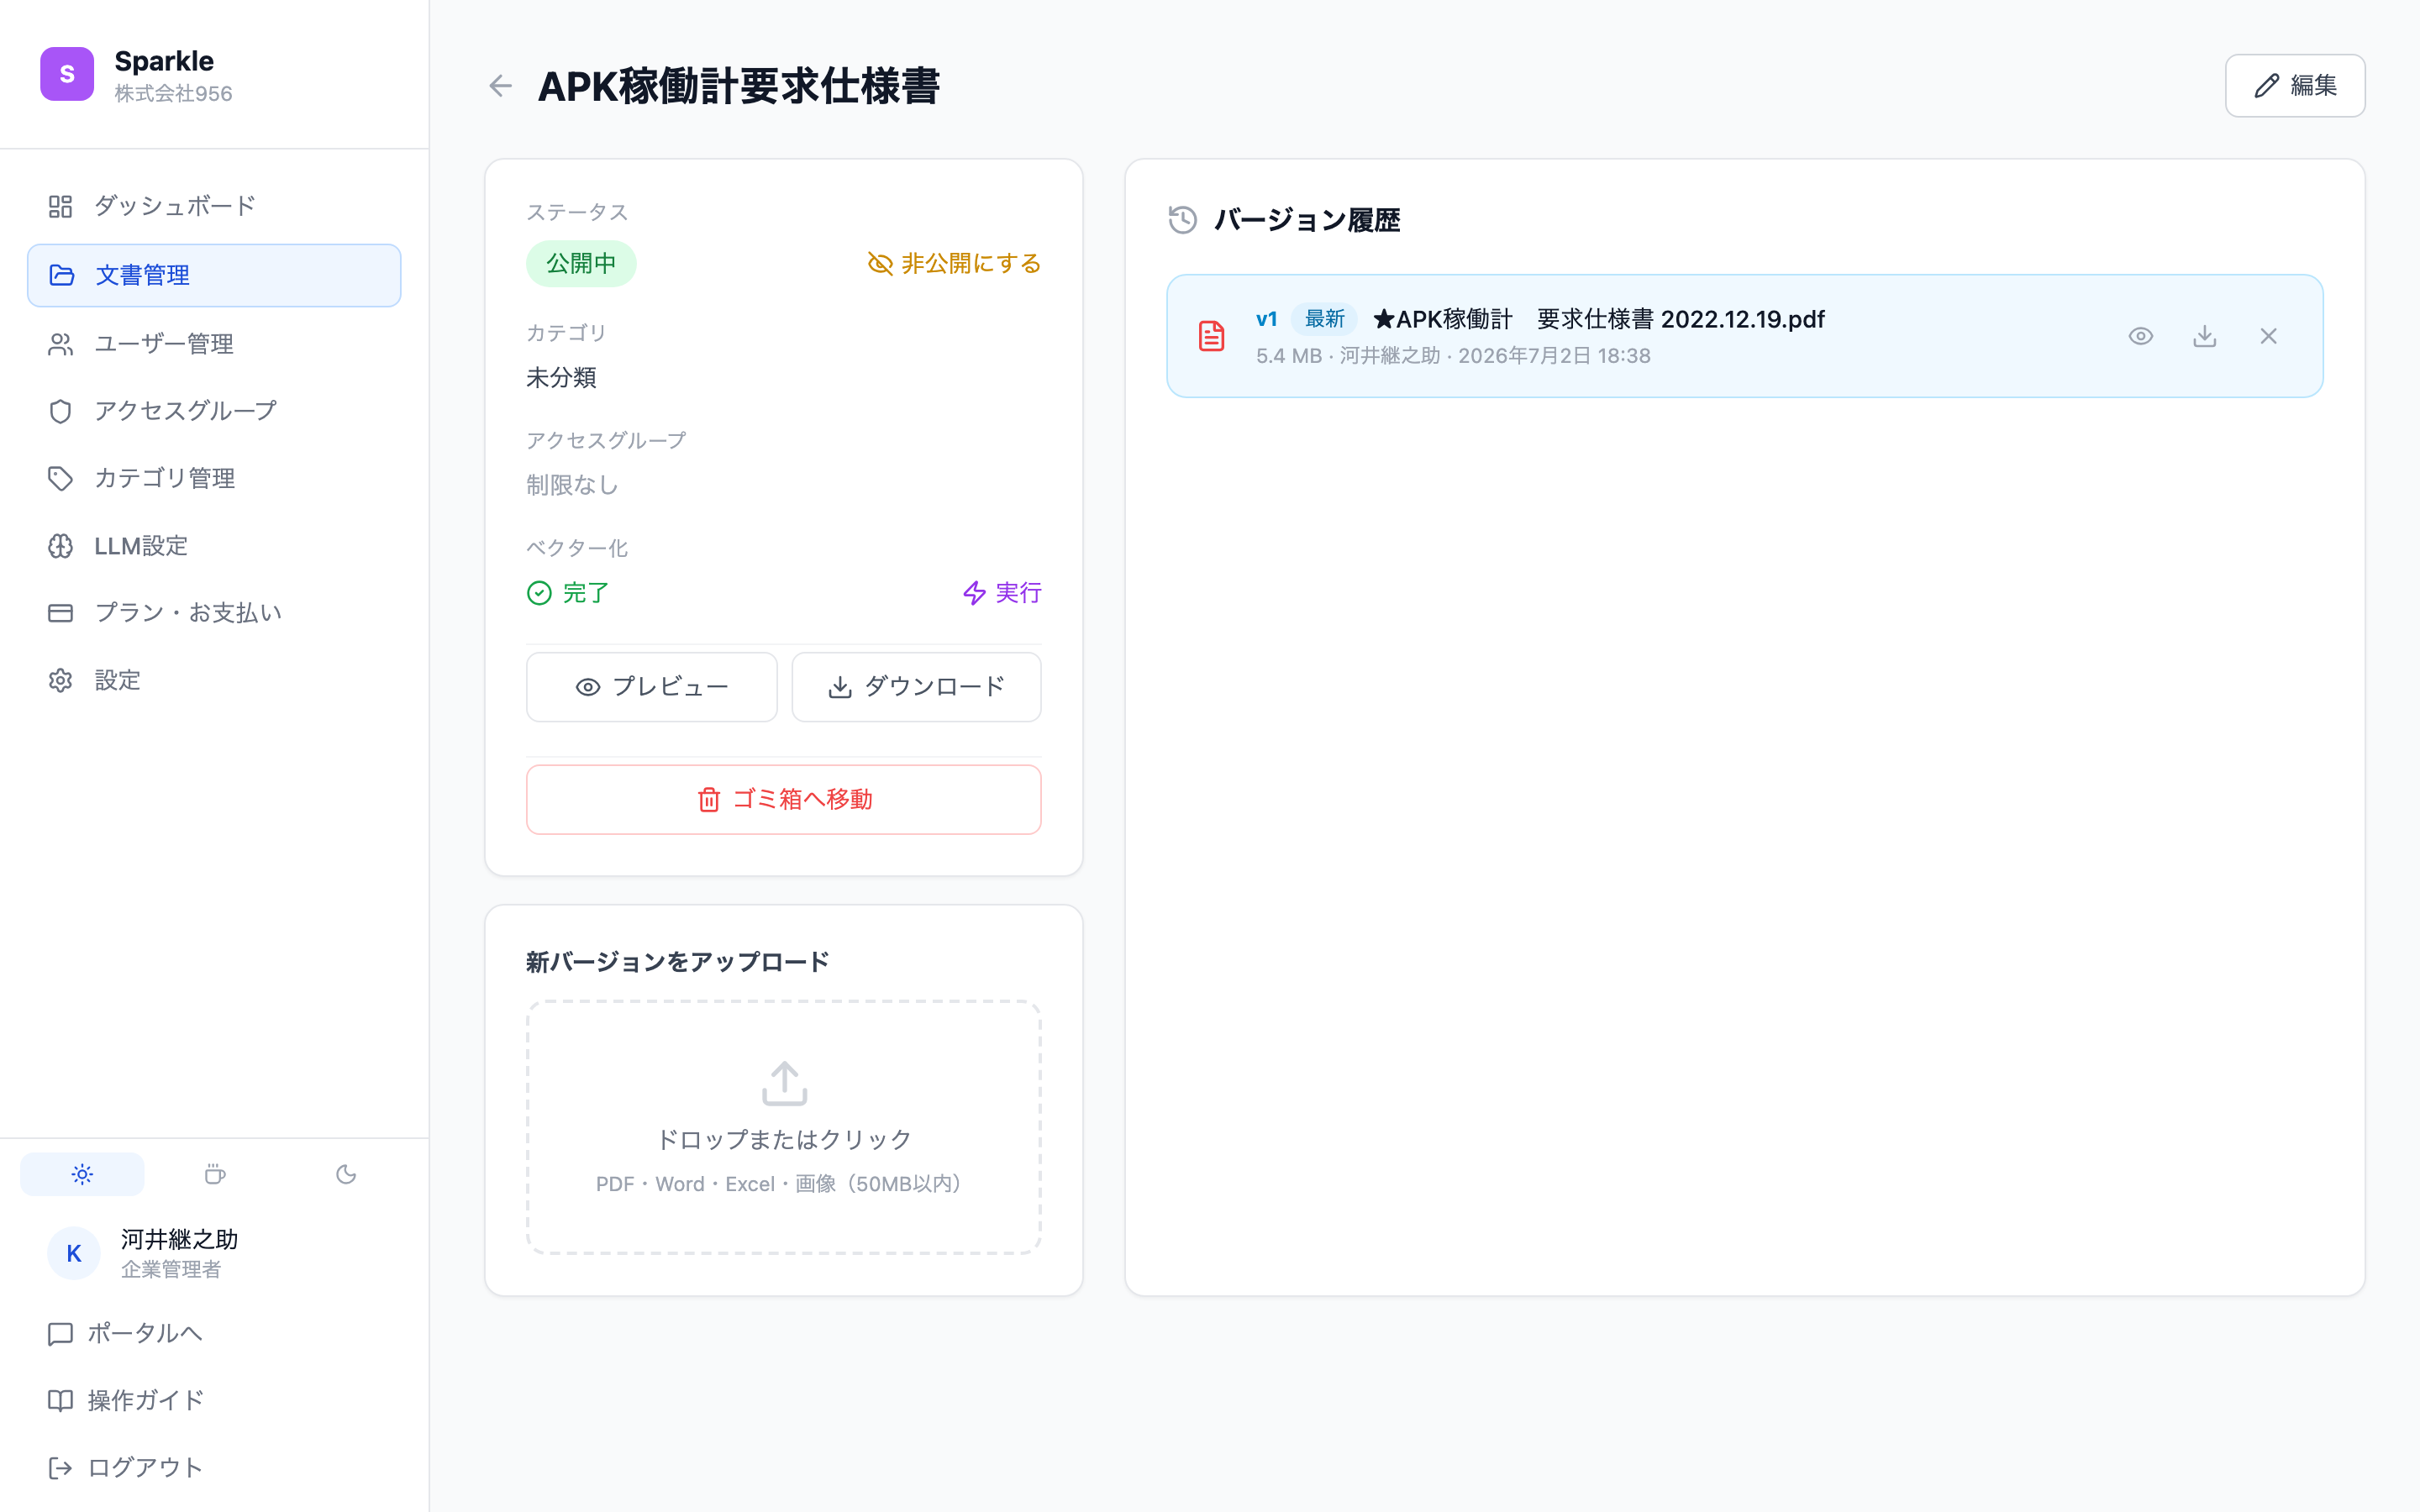
Task: Click the version metadata 5.4 MB line
Action: pyautogui.click(x=1453, y=356)
